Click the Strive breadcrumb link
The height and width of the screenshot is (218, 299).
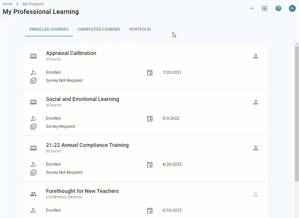(x=7, y=4)
